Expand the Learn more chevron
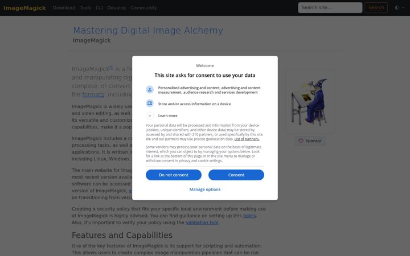Screen dimensions: 410x256 (150, 115)
